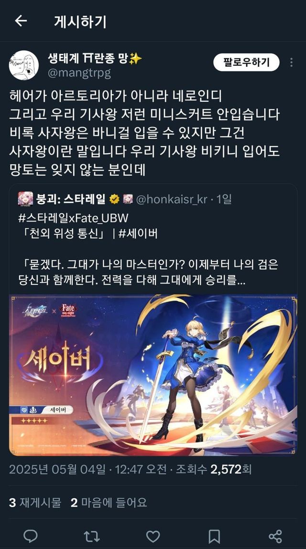Expand the truncated quoted post text
Viewport: 306px width, 549px height.
coord(149,273)
